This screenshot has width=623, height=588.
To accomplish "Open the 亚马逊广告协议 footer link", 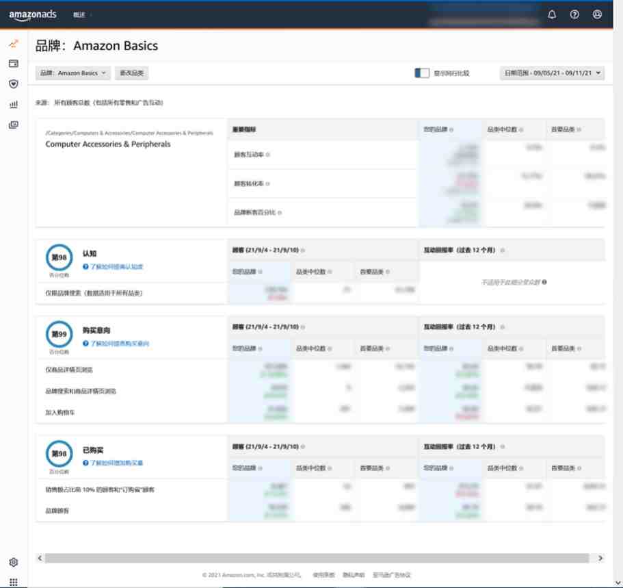I will (x=391, y=575).
